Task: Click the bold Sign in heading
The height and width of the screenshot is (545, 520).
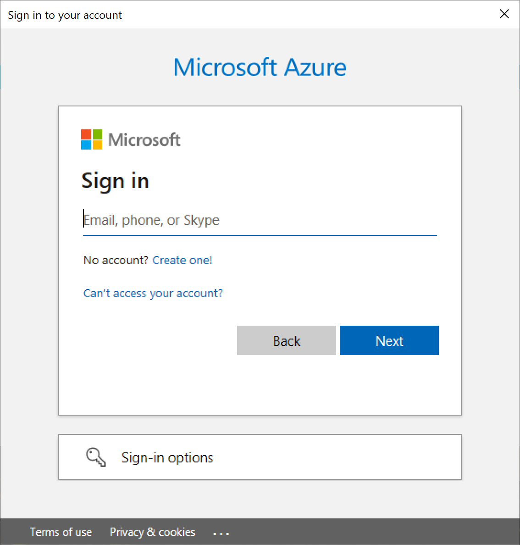Action: pyautogui.click(x=115, y=181)
